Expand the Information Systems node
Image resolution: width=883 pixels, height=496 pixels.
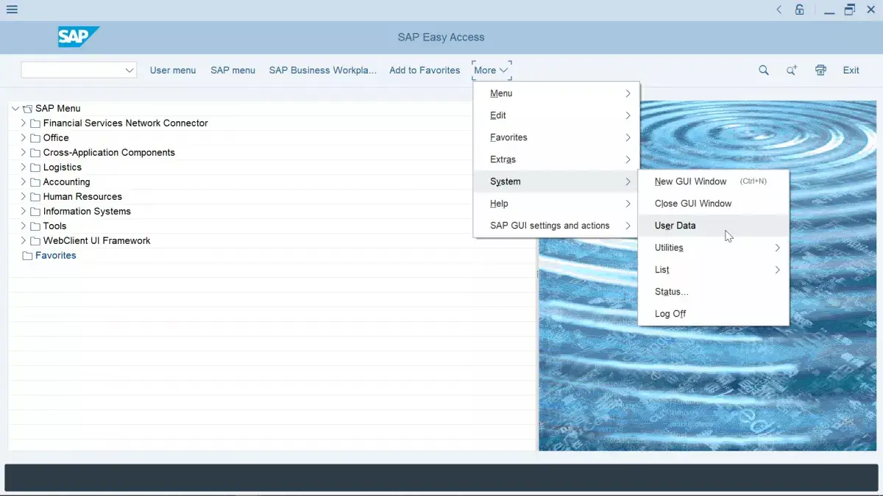click(x=24, y=212)
